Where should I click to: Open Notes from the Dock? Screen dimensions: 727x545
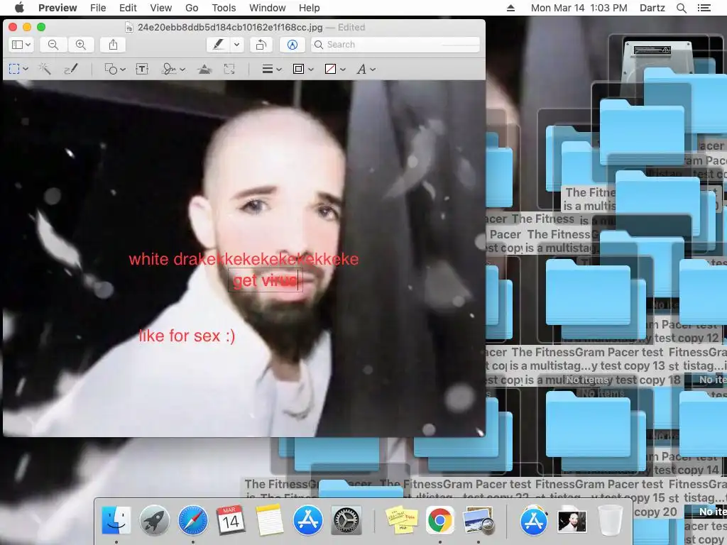pos(269,520)
